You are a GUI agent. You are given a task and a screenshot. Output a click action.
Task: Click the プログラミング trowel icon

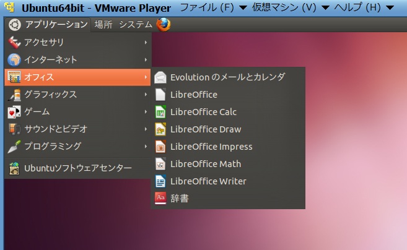pos(14,146)
